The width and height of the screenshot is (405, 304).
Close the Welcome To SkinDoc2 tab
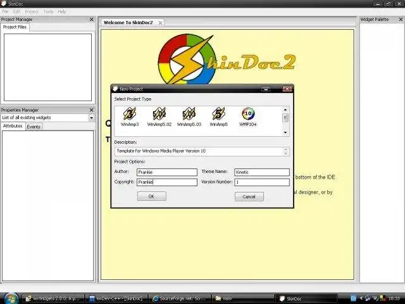pyautogui.click(x=160, y=23)
